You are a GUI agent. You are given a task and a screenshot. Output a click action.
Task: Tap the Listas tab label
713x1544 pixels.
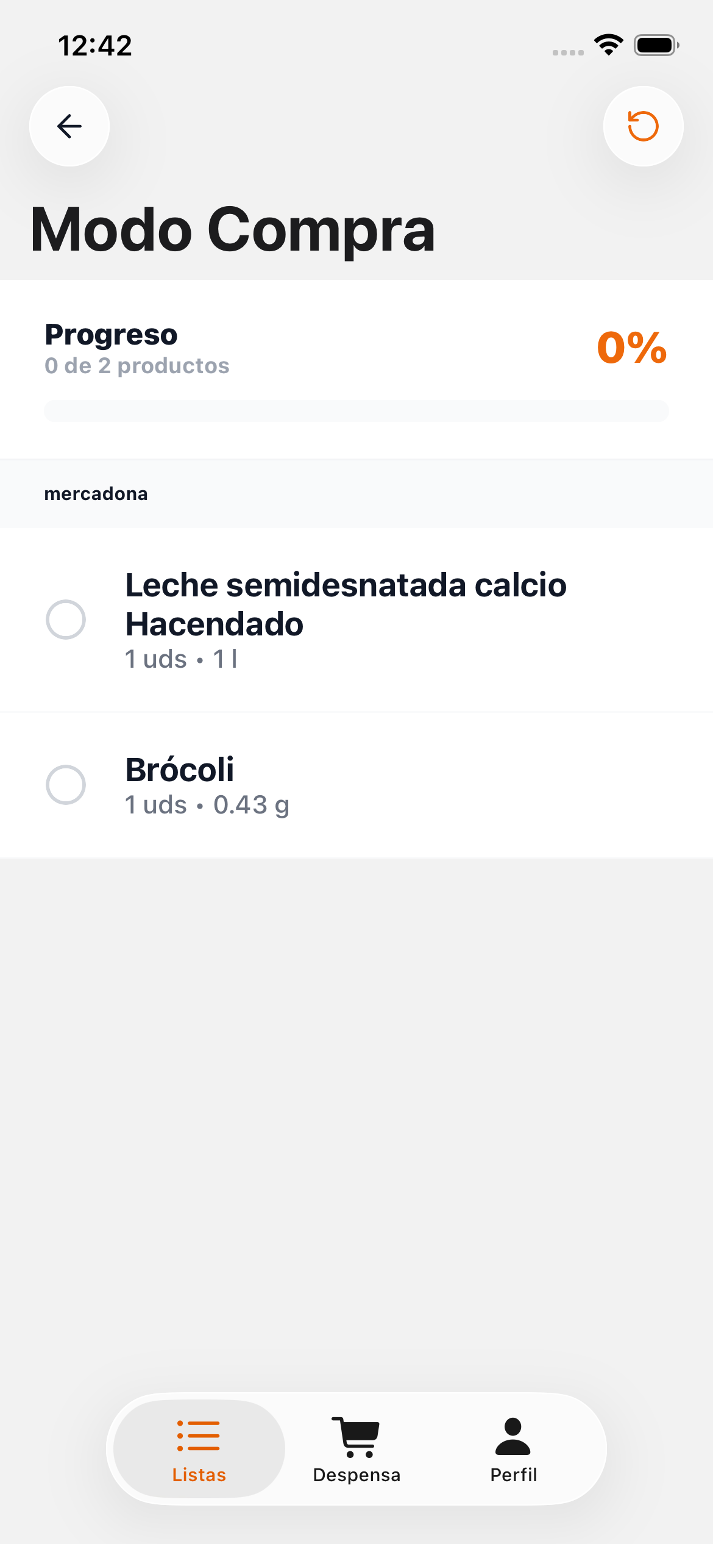tap(199, 1475)
